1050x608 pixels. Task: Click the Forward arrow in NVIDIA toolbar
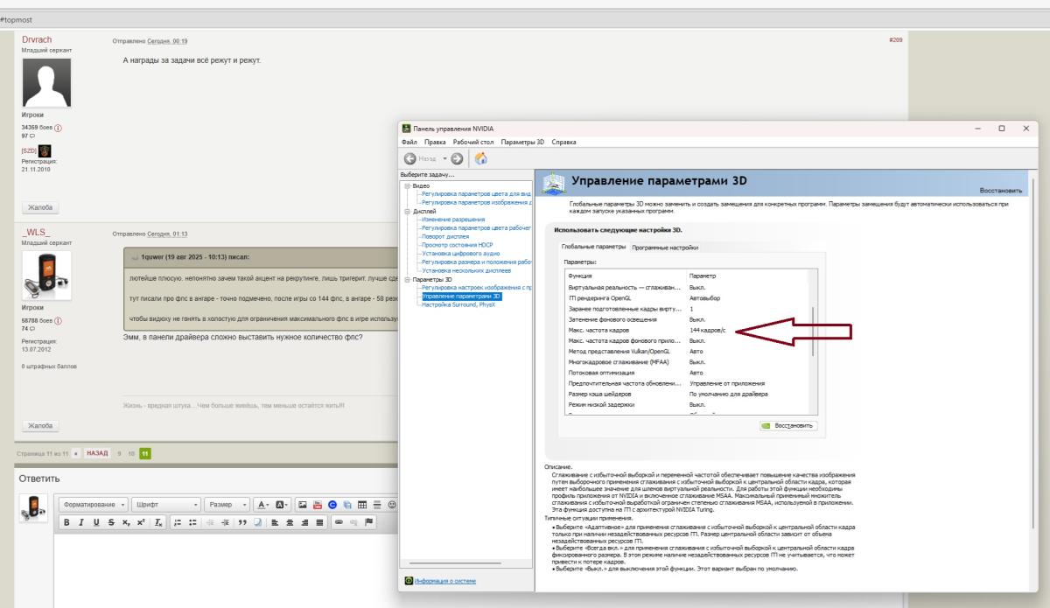point(457,158)
